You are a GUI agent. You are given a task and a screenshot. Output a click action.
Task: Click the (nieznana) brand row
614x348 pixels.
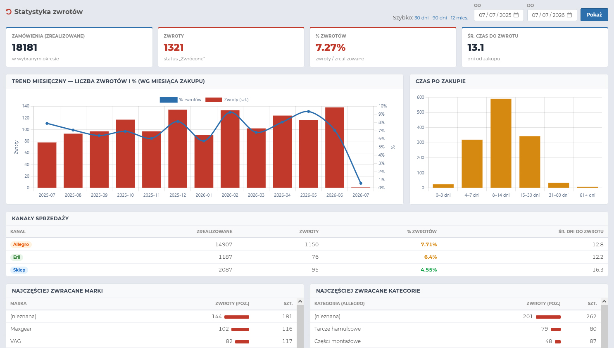click(x=151, y=317)
